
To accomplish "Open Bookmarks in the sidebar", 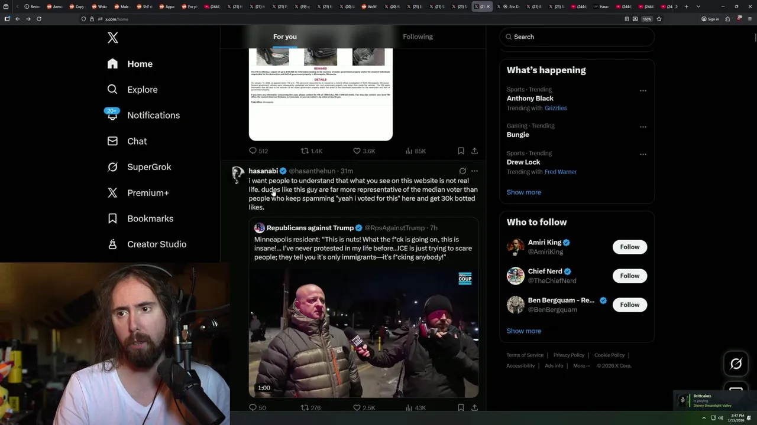I will click(141, 218).
